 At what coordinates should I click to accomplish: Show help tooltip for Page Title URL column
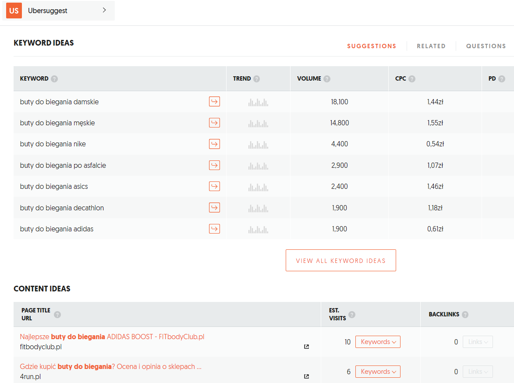coord(57,315)
